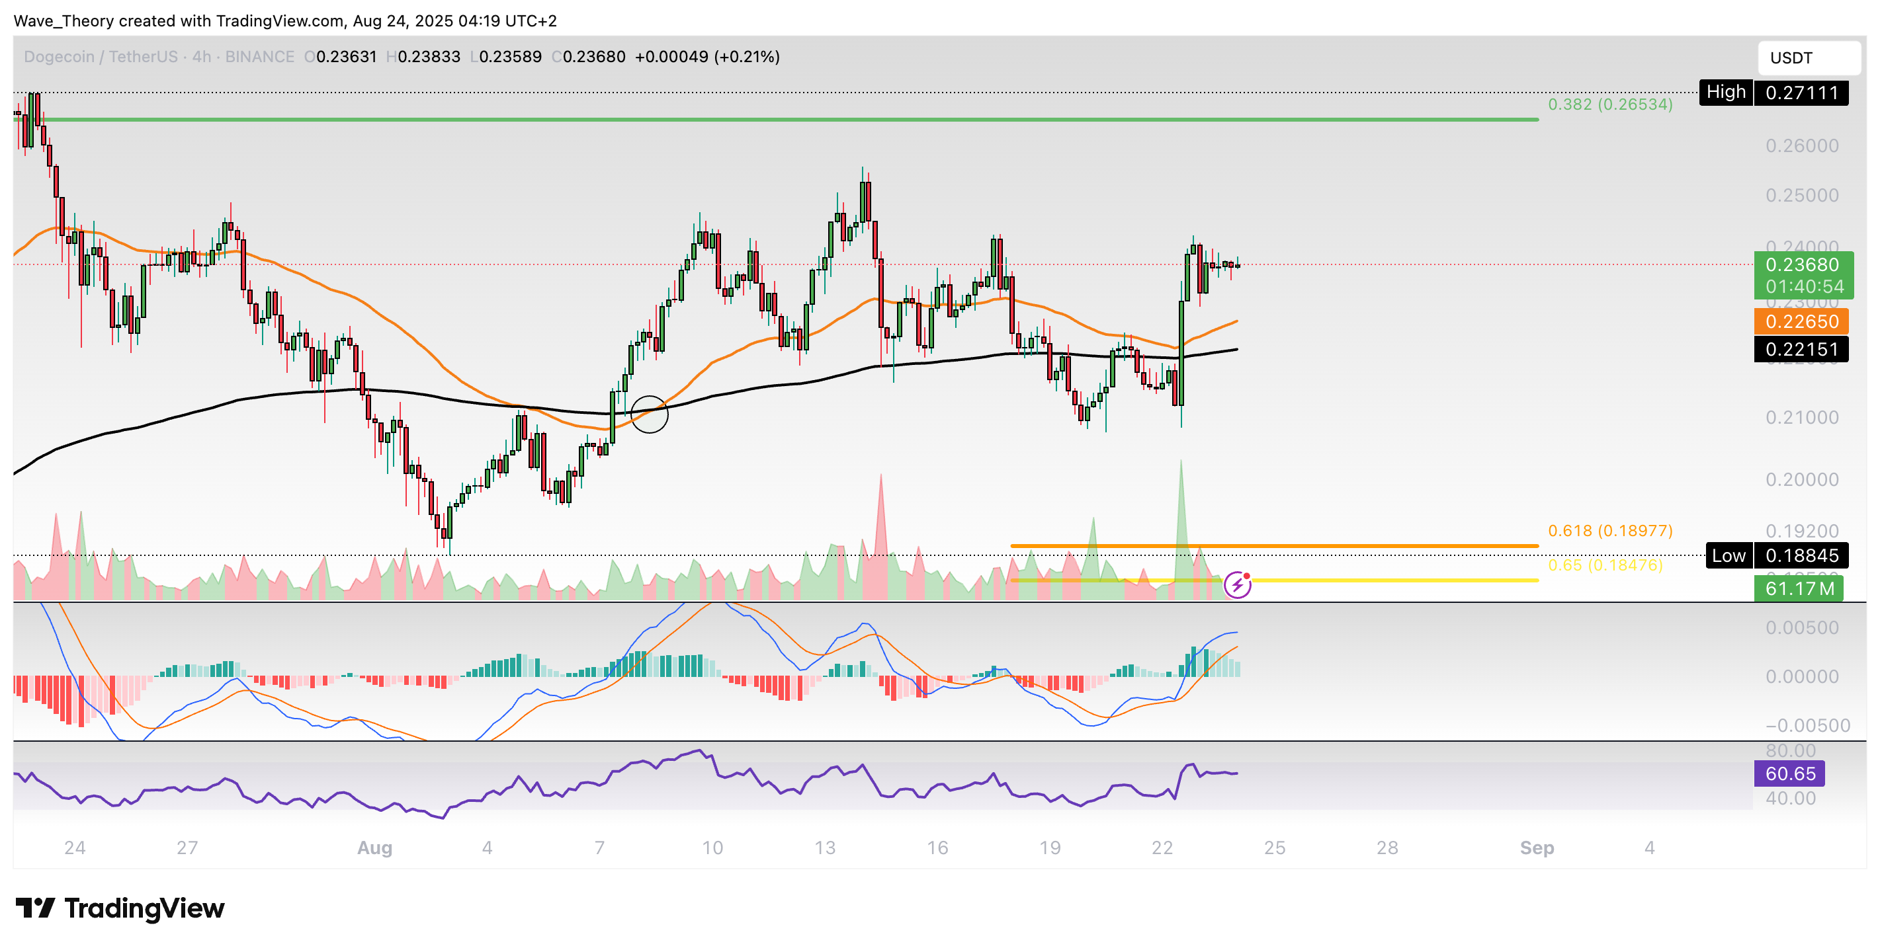Click the yellow 0.65 (0.18476) Fibonacci label
Image resolution: width=1880 pixels, height=948 pixels.
1605,565
